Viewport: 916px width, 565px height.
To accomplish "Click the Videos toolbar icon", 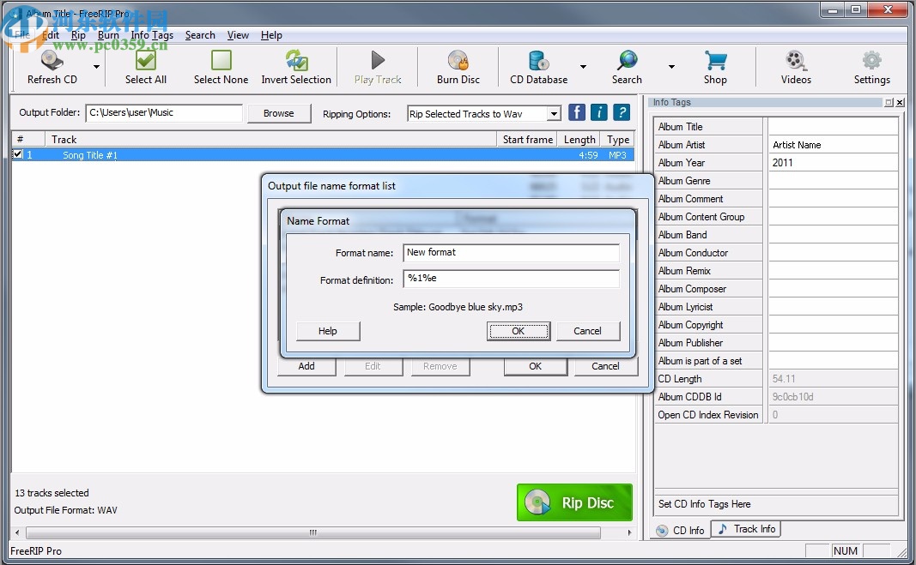I will (795, 66).
